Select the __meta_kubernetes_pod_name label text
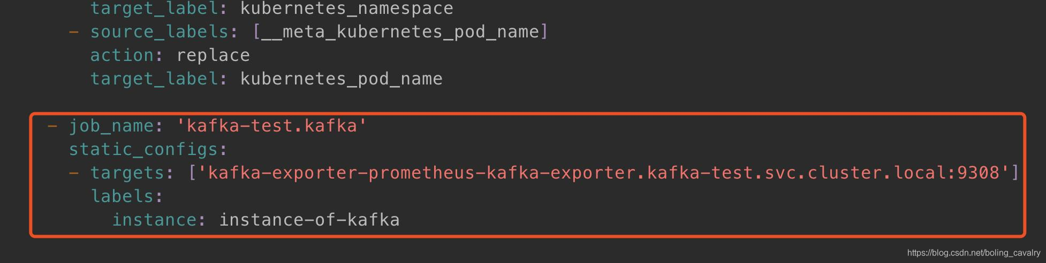1046x263 pixels. [x=400, y=32]
